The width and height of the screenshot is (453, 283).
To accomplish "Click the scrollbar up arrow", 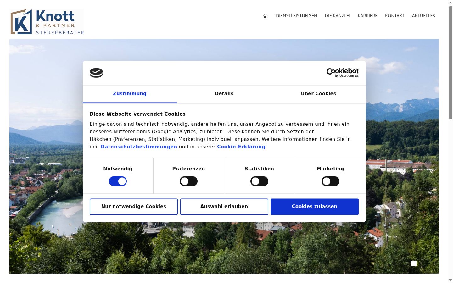I will point(450,3).
